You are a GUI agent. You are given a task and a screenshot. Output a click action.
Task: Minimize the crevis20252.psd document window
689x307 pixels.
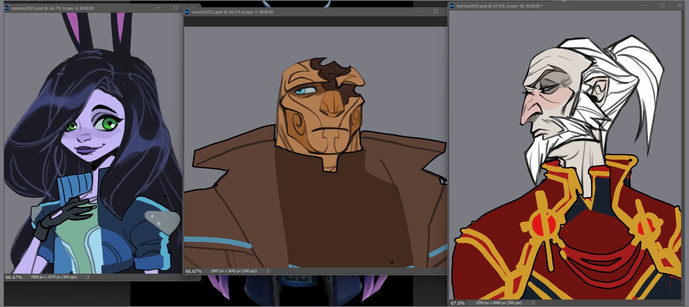click(x=419, y=12)
